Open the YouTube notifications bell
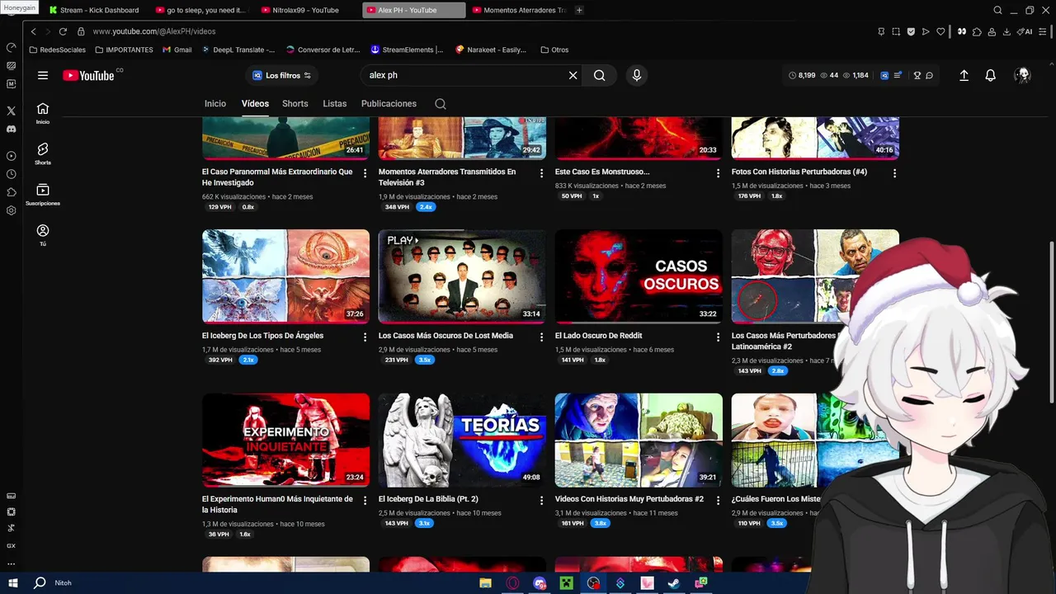The image size is (1056, 594). point(991,75)
